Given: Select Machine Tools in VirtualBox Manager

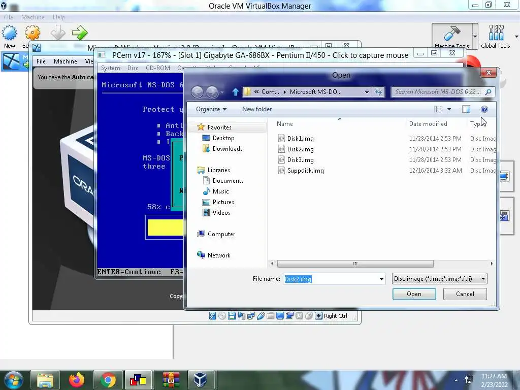Looking at the screenshot, I should [451, 36].
